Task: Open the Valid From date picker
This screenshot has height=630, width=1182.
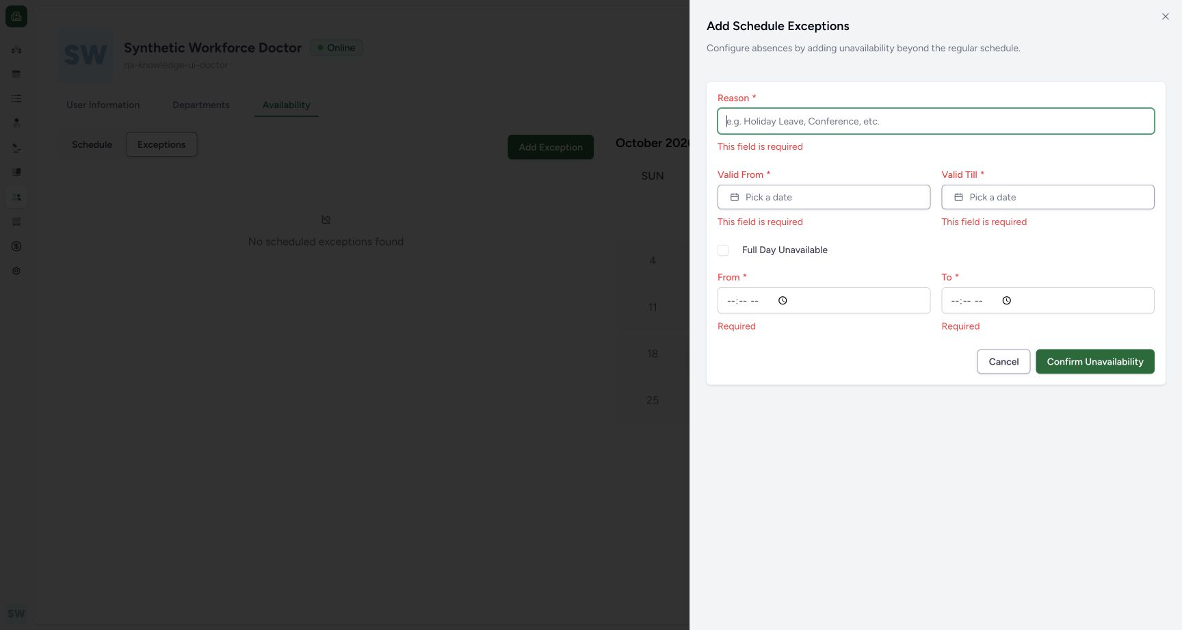Action: 824,197
